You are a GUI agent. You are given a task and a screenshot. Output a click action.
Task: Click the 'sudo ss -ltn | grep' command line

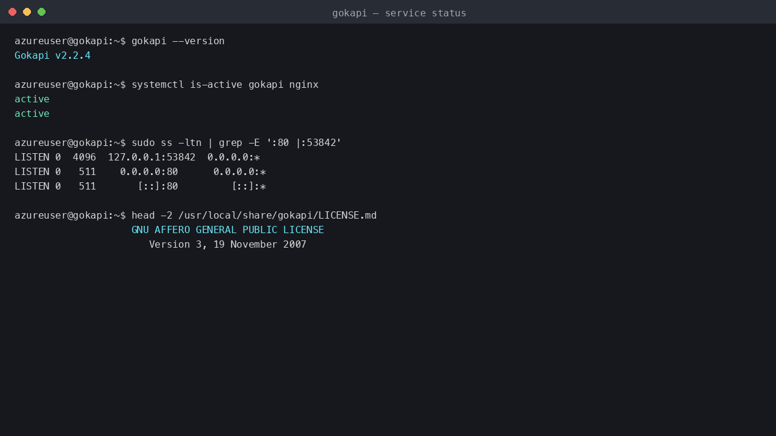[x=178, y=143]
